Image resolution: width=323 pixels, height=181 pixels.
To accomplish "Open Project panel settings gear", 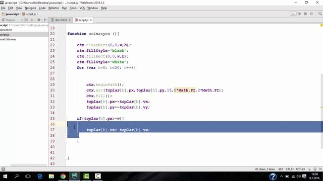I will coord(39,20).
